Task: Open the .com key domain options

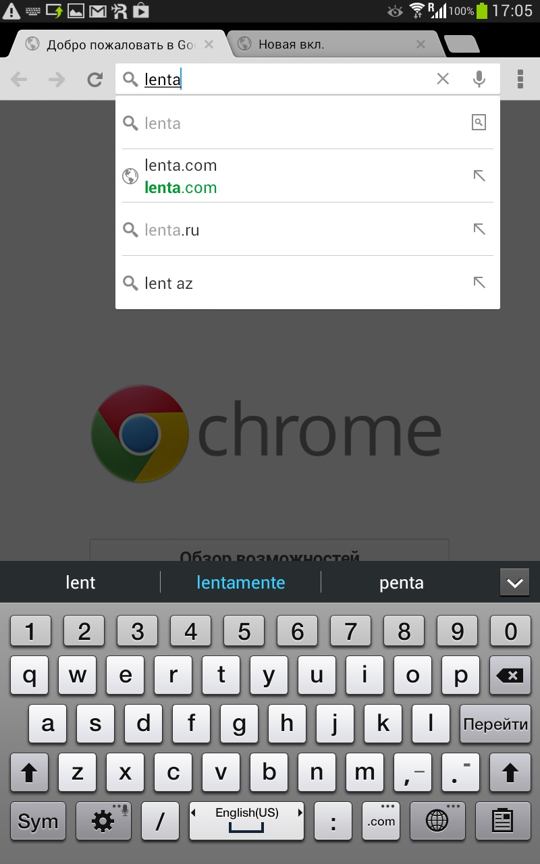Action: [381, 821]
